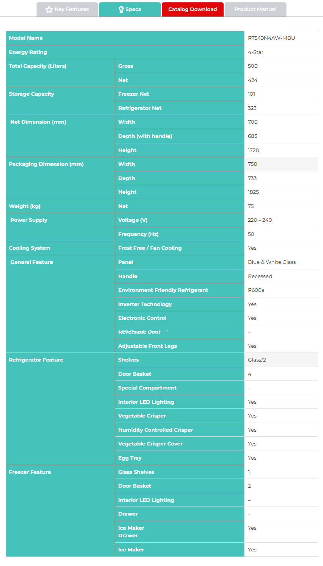This screenshot has height=566, width=323.
Task: Select the Freezer Net label cell
Action: coord(134,94)
